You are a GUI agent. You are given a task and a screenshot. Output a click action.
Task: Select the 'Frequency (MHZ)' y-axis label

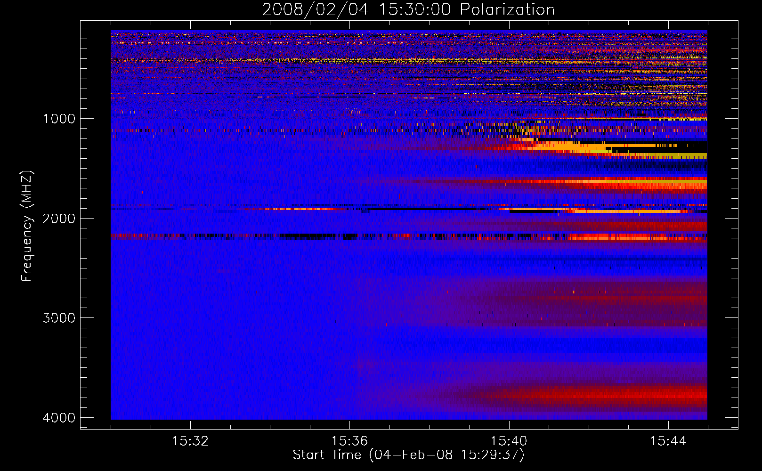tap(27, 226)
